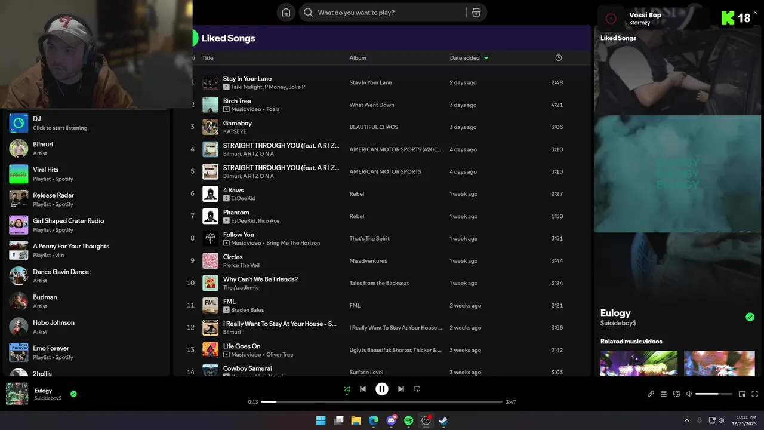The height and width of the screenshot is (430, 764).
Task: Open the Browse icon inside search bar
Action: [476, 13]
